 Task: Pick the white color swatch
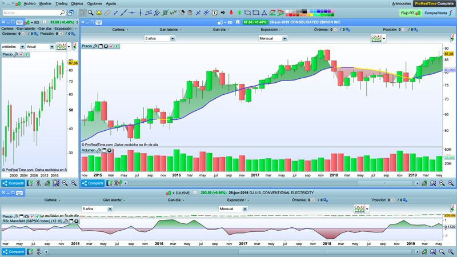(287, 11)
